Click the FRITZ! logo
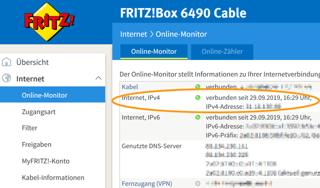Viewport: 320px width, 188px height. pos(49,21)
